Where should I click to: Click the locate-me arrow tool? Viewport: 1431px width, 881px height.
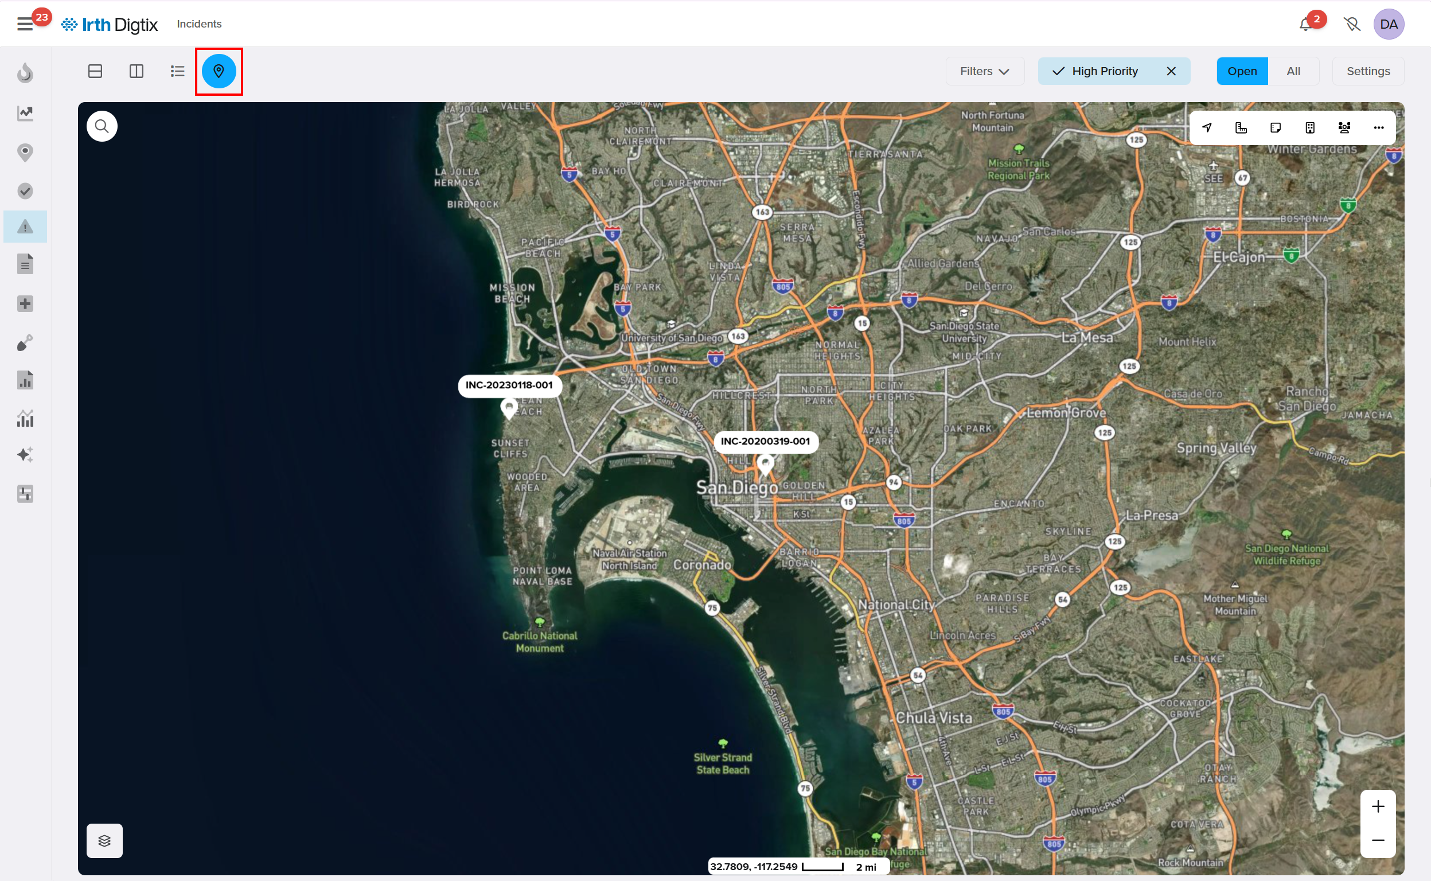tap(1207, 127)
